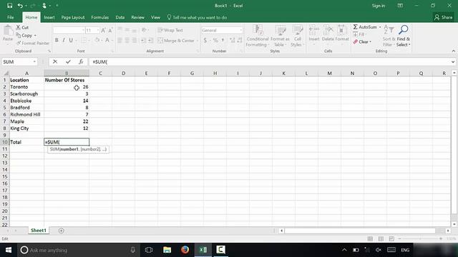Click Clear eraser icon
This screenshot has height=257, width=458.
click(x=355, y=42)
